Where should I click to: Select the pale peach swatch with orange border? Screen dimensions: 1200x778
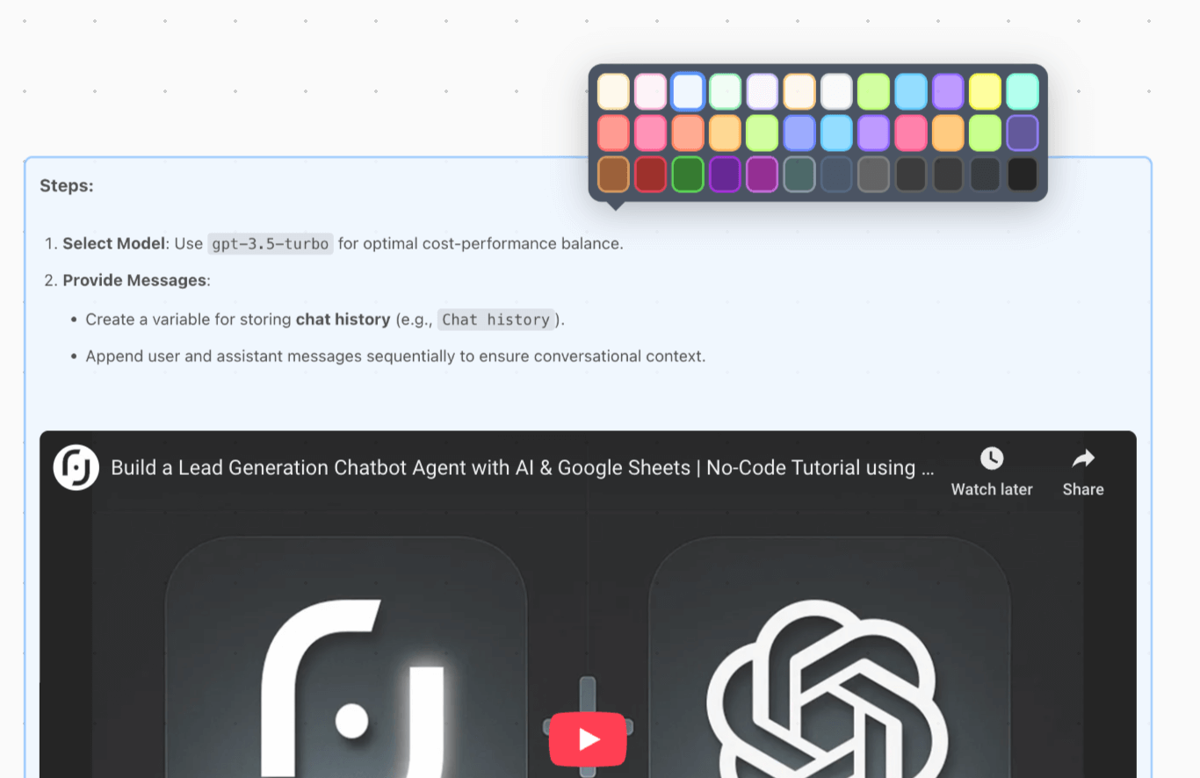click(799, 91)
